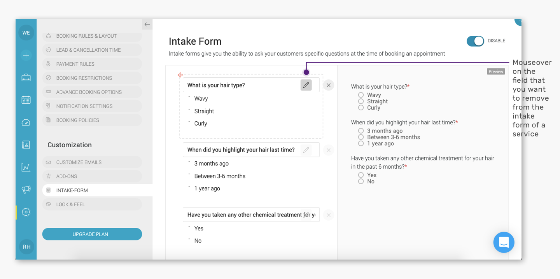The width and height of the screenshot is (560, 279).
Task: Open the calendar icon in left sidebar
Action: (x=26, y=99)
